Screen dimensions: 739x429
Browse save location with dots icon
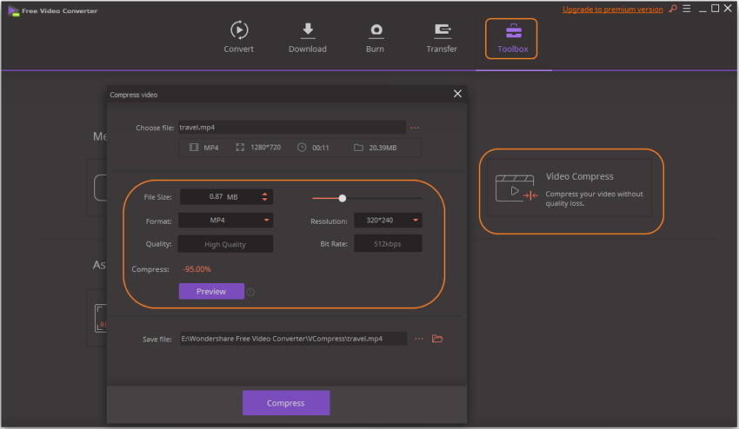419,339
